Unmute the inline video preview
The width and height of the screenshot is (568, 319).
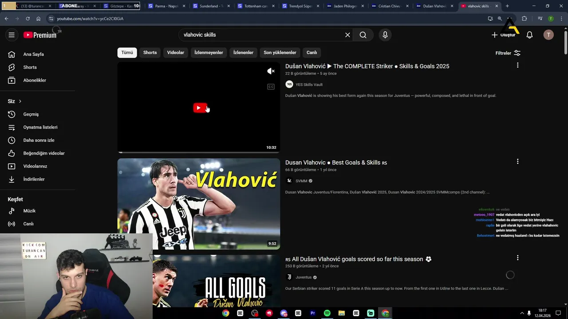271,71
